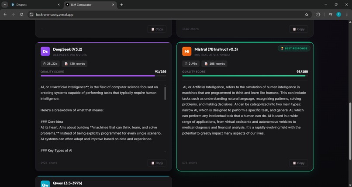Copy the response with 1316 chars
The height and width of the screenshot is (187, 352).
point(298,29)
